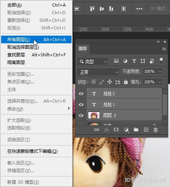Image resolution: width=170 pixels, height=187 pixels.
Task: Click the 图层 2 layer thumbnail
Action: click(x=94, y=115)
